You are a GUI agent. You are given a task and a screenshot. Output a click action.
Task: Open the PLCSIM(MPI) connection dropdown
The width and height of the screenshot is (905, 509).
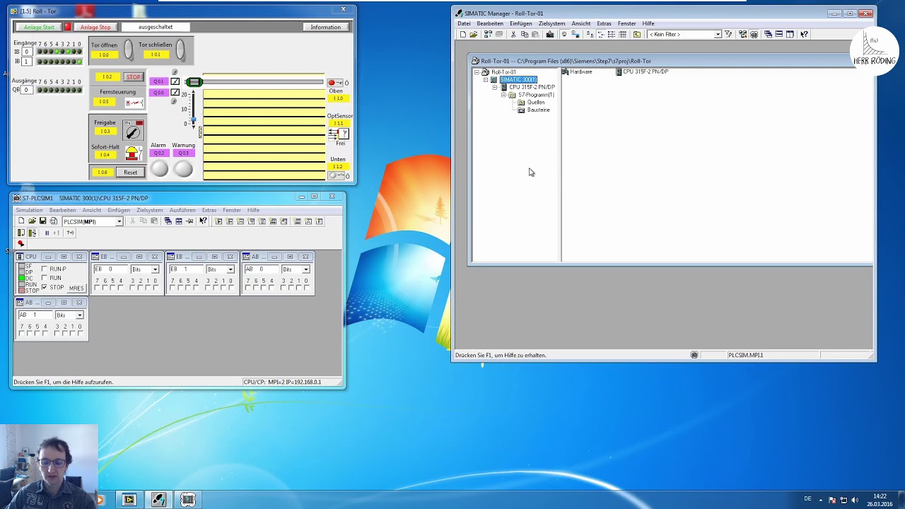[x=119, y=221]
